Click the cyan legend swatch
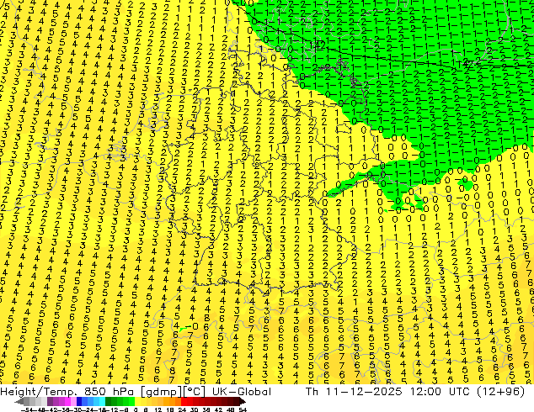Image resolution: width=534 pixels, height=412 pixels. pos(102,402)
